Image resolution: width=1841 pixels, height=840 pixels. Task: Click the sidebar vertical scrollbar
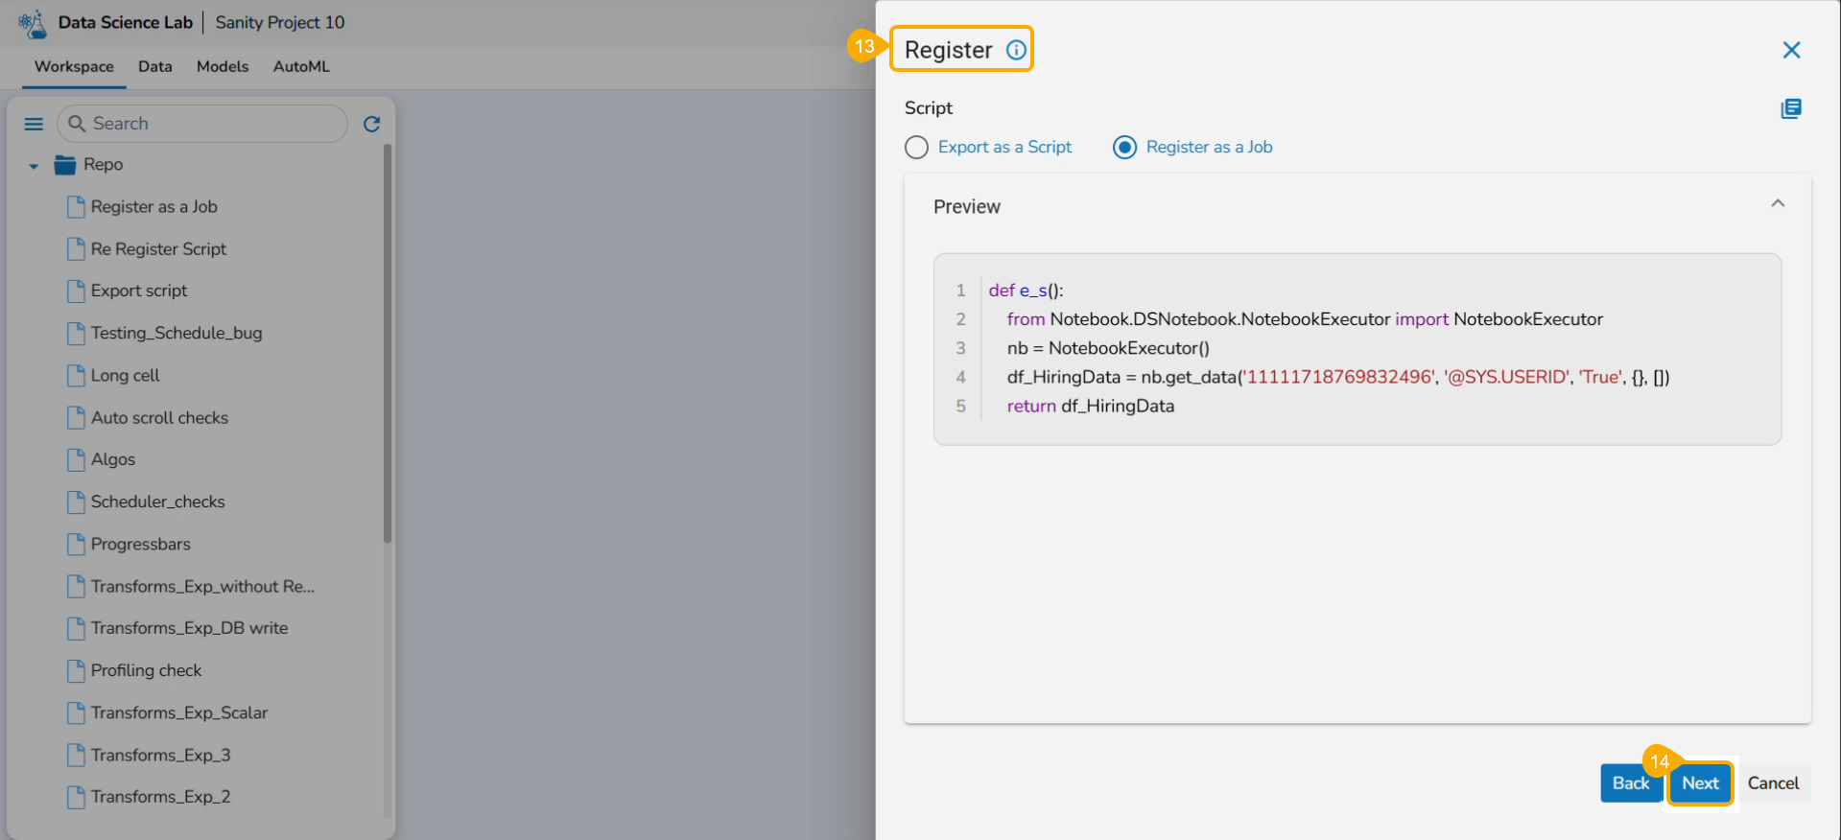click(x=388, y=345)
